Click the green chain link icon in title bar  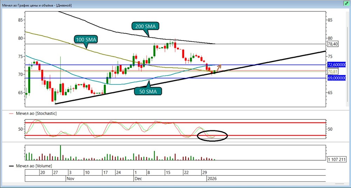[346, 4]
